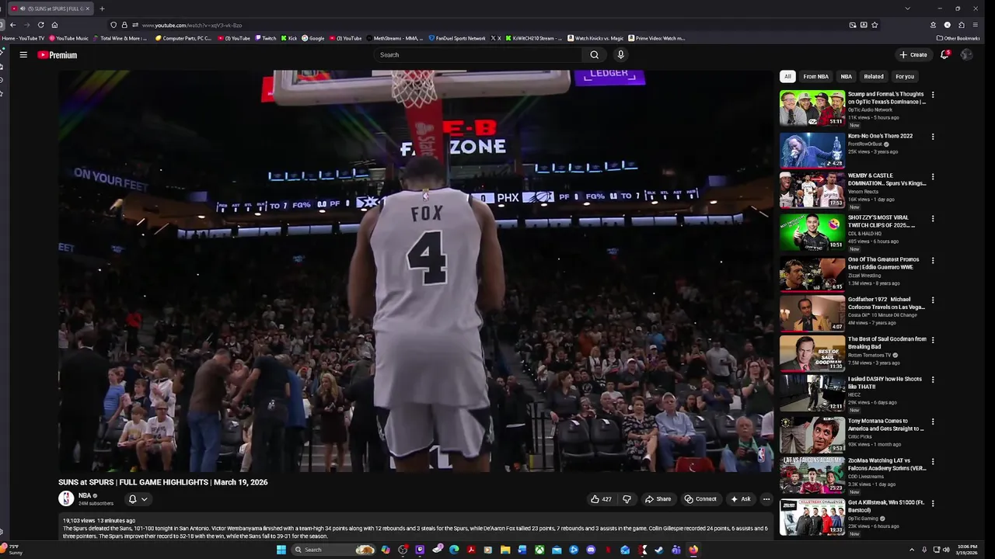Screen dimensions: 995x559
Task: Show hidden system tray icons
Action: tap(912, 550)
